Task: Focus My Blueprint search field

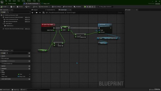Action: pos(17,53)
